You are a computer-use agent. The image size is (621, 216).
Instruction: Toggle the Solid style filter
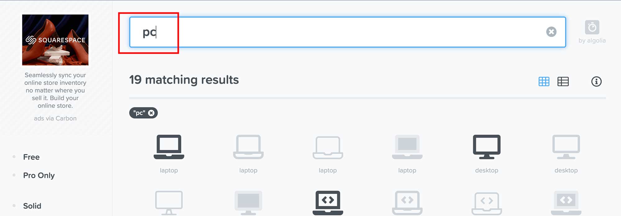tap(32, 206)
